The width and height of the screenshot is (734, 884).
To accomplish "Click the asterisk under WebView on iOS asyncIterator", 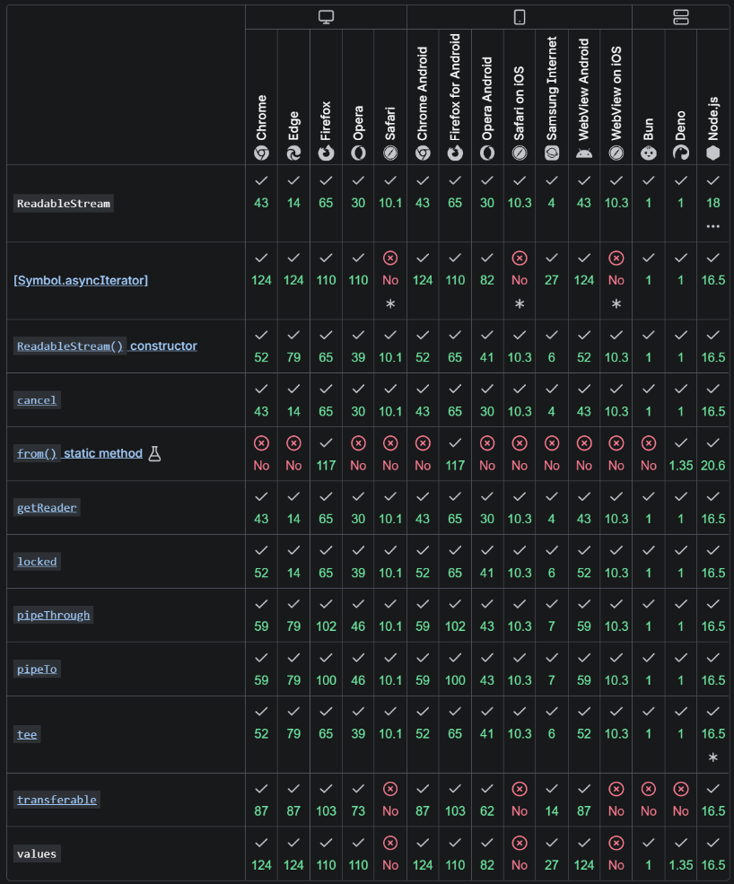I will pyautogui.click(x=616, y=304).
